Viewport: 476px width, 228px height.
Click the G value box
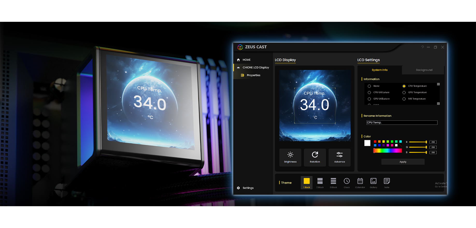click(433, 147)
